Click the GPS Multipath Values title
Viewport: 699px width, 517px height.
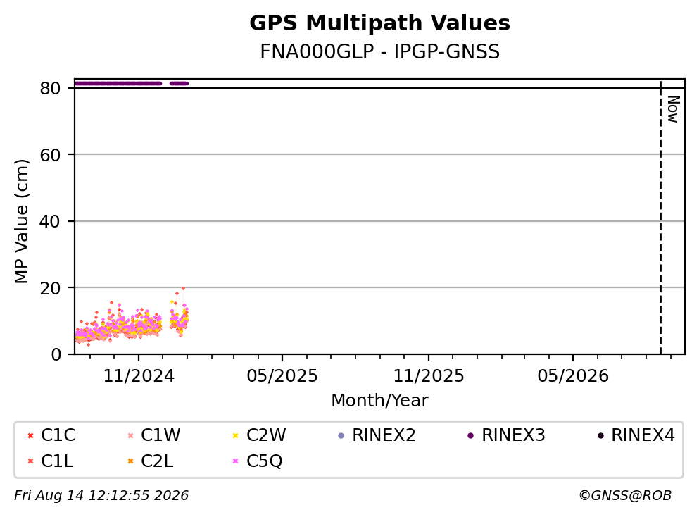[380, 23]
